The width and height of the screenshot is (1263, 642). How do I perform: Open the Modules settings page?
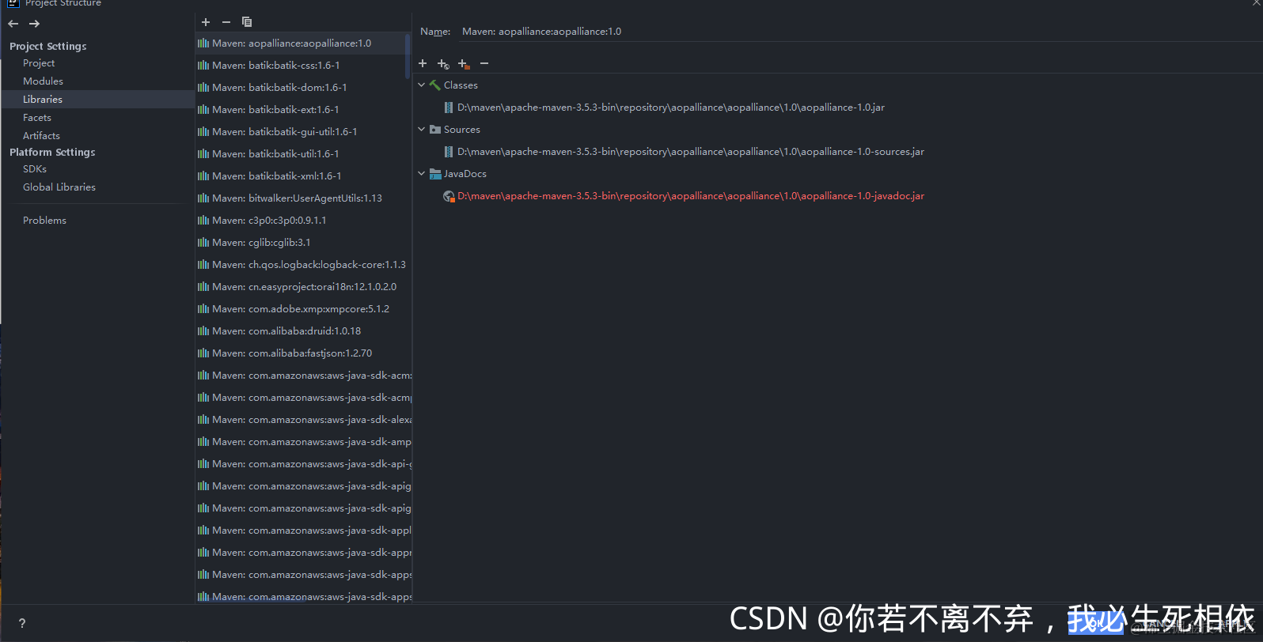click(x=43, y=81)
